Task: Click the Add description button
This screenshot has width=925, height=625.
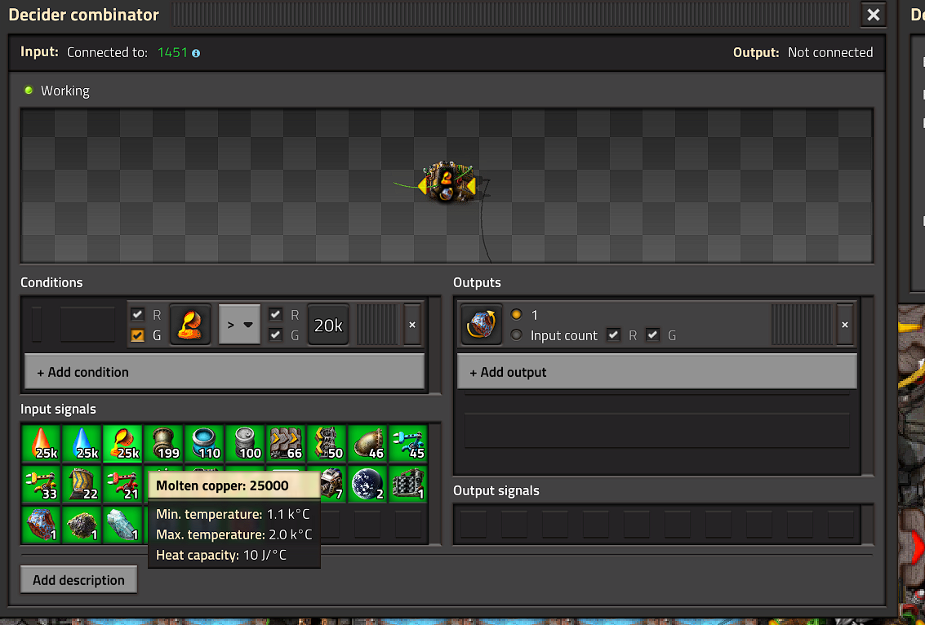Action: pos(78,580)
